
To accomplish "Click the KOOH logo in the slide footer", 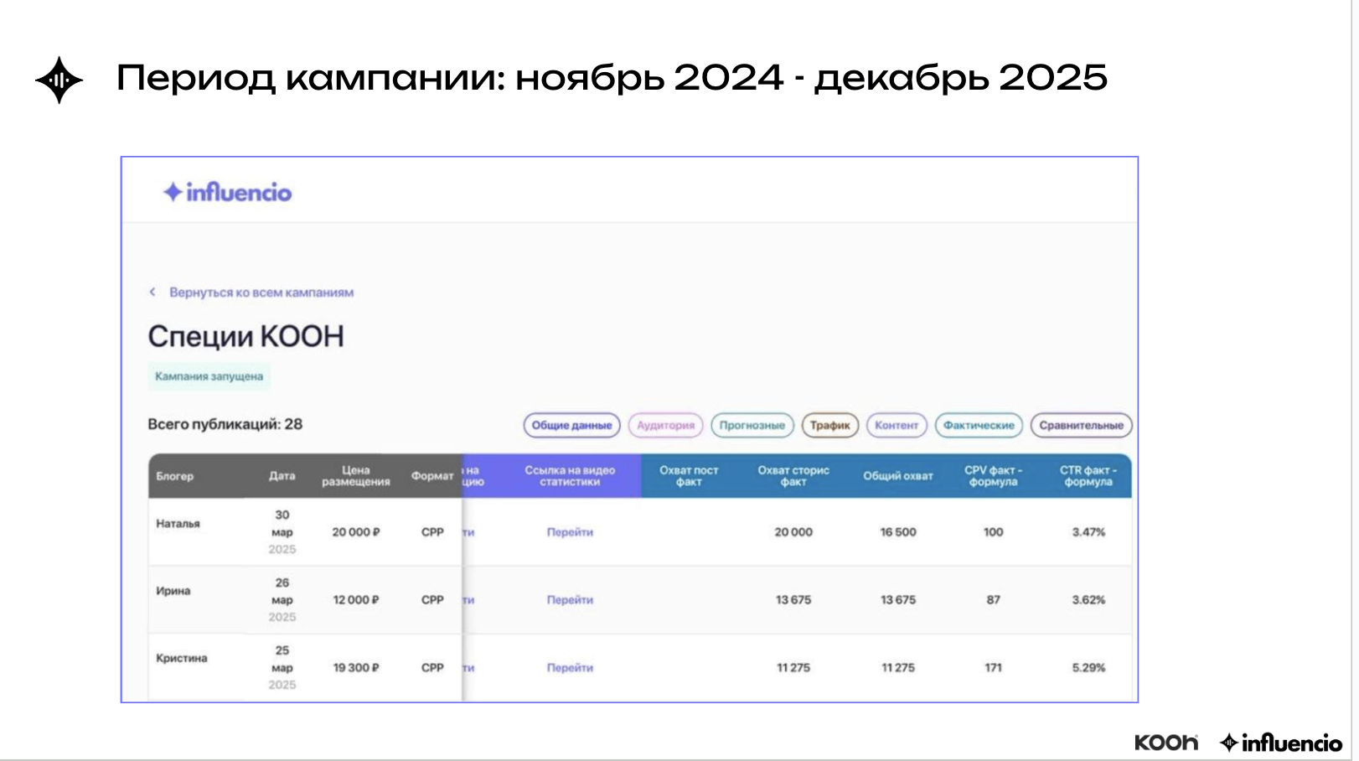I will click(1166, 743).
